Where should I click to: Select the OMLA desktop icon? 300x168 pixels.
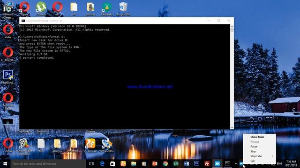[8, 145]
